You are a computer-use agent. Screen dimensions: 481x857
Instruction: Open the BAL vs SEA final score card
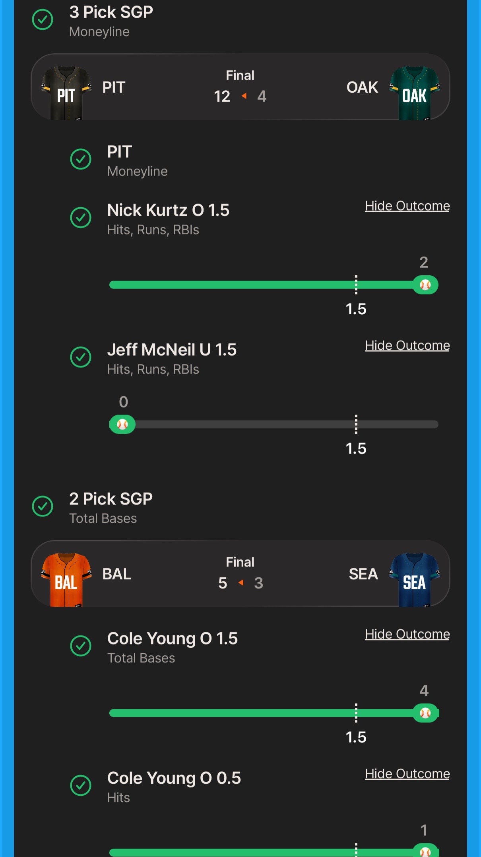[x=240, y=573]
